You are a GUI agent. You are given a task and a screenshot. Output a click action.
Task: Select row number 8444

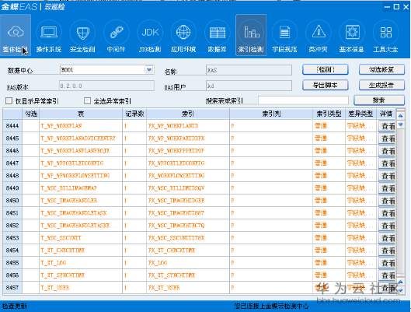click(12, 126)
